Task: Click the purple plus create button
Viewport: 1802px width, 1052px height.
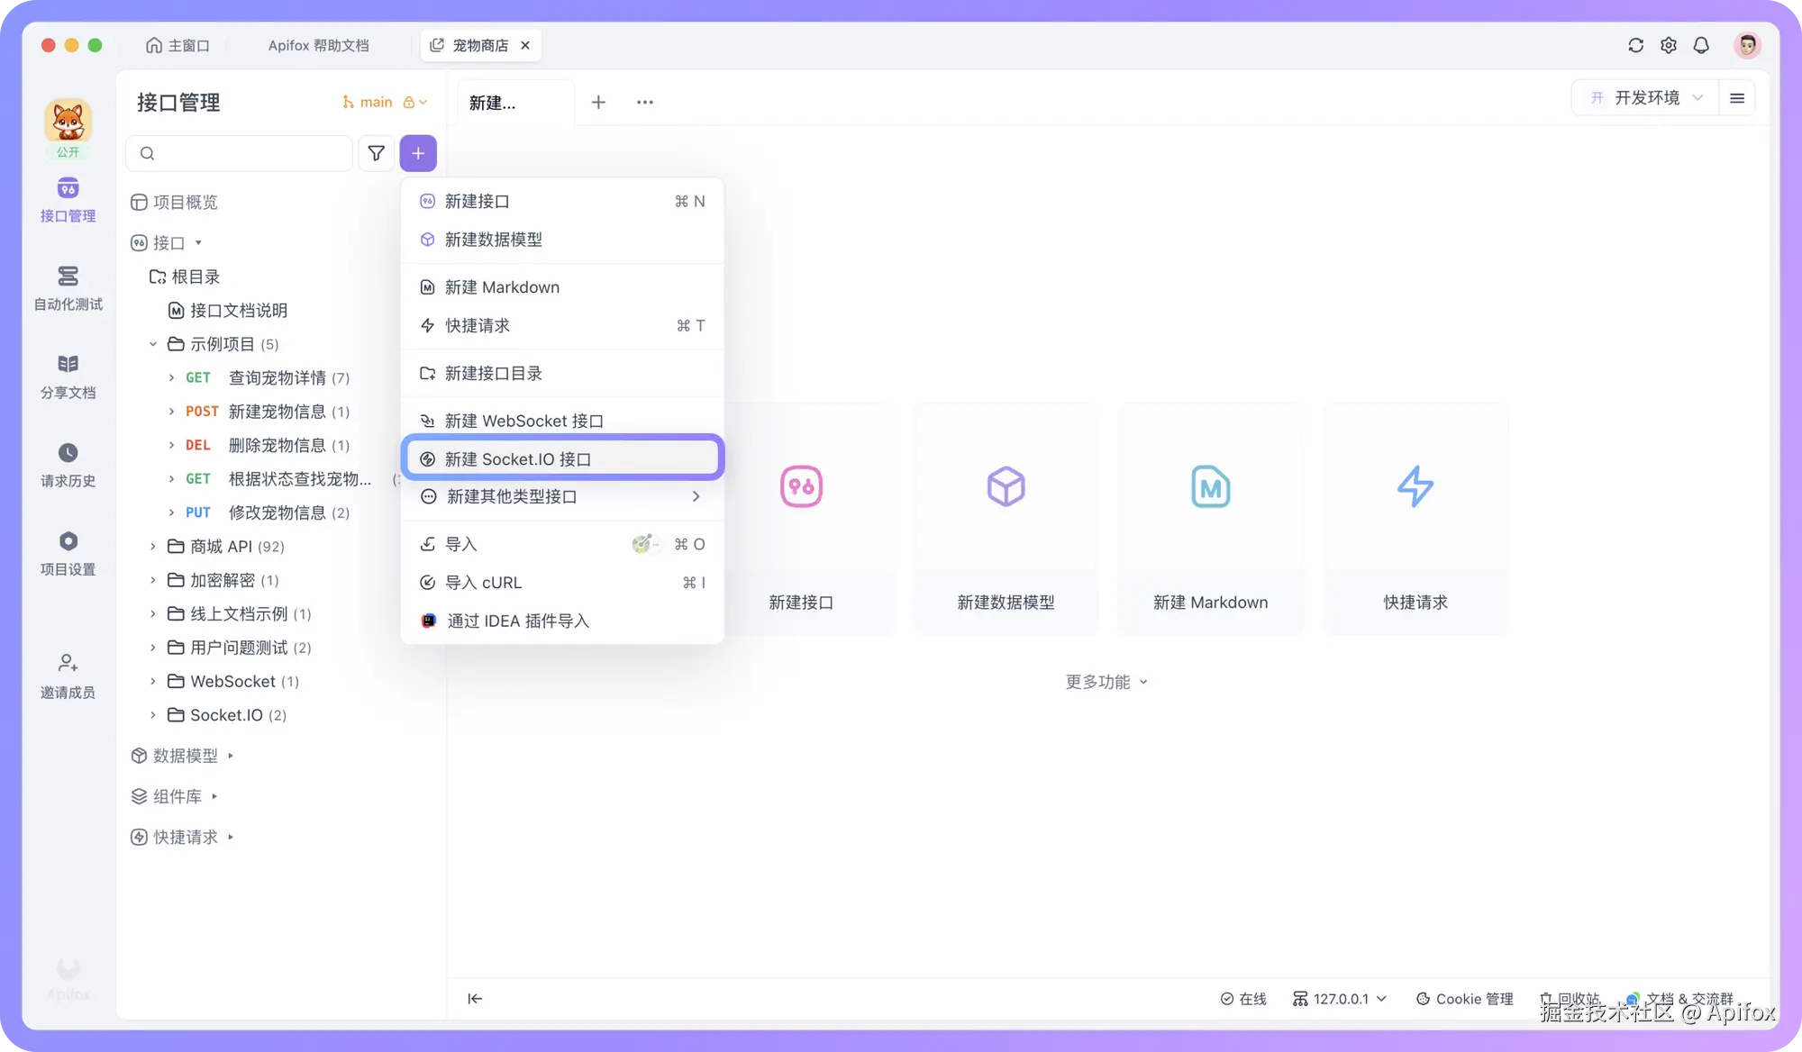Action: click(x=418, y=153)
